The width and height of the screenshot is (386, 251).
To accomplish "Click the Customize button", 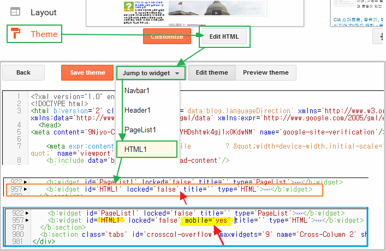I will click(167, 36).
